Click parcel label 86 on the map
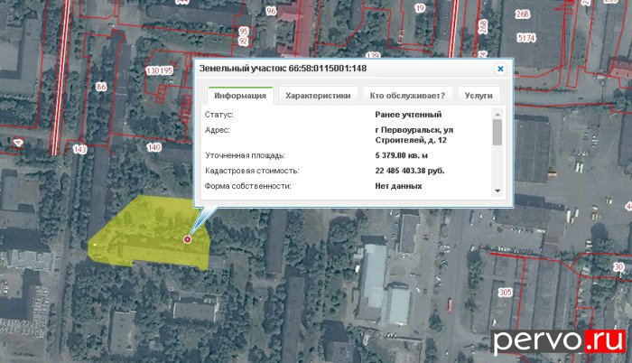The height and width of the screenshot is (363, 632). 100,88
